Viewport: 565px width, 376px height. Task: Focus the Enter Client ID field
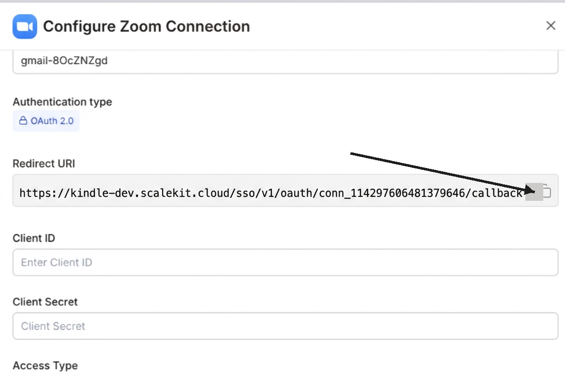(x=285, y=262)
